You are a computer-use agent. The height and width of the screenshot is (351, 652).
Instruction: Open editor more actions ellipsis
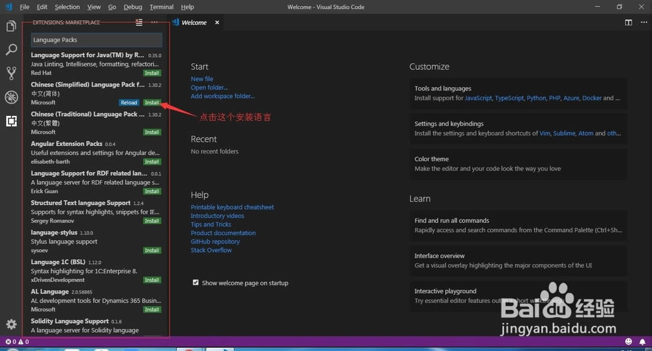644,22
